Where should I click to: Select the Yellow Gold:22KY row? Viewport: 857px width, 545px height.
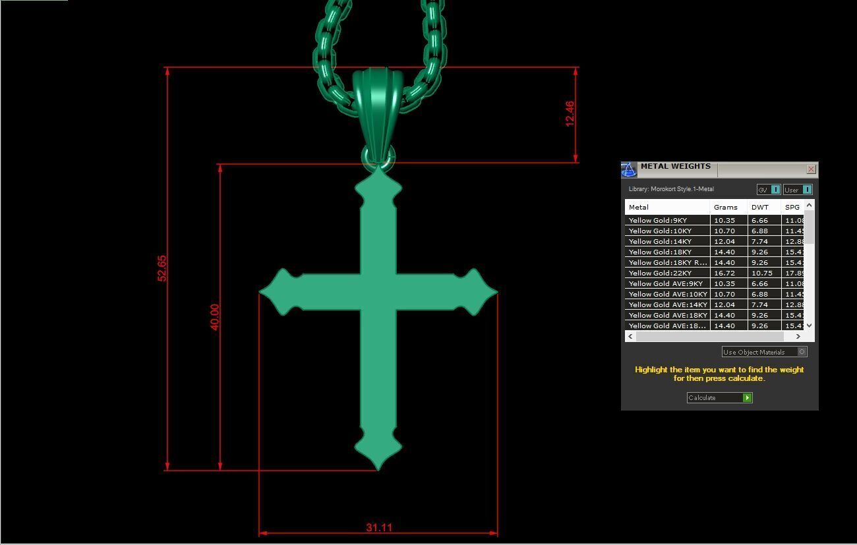pos(715,273)
